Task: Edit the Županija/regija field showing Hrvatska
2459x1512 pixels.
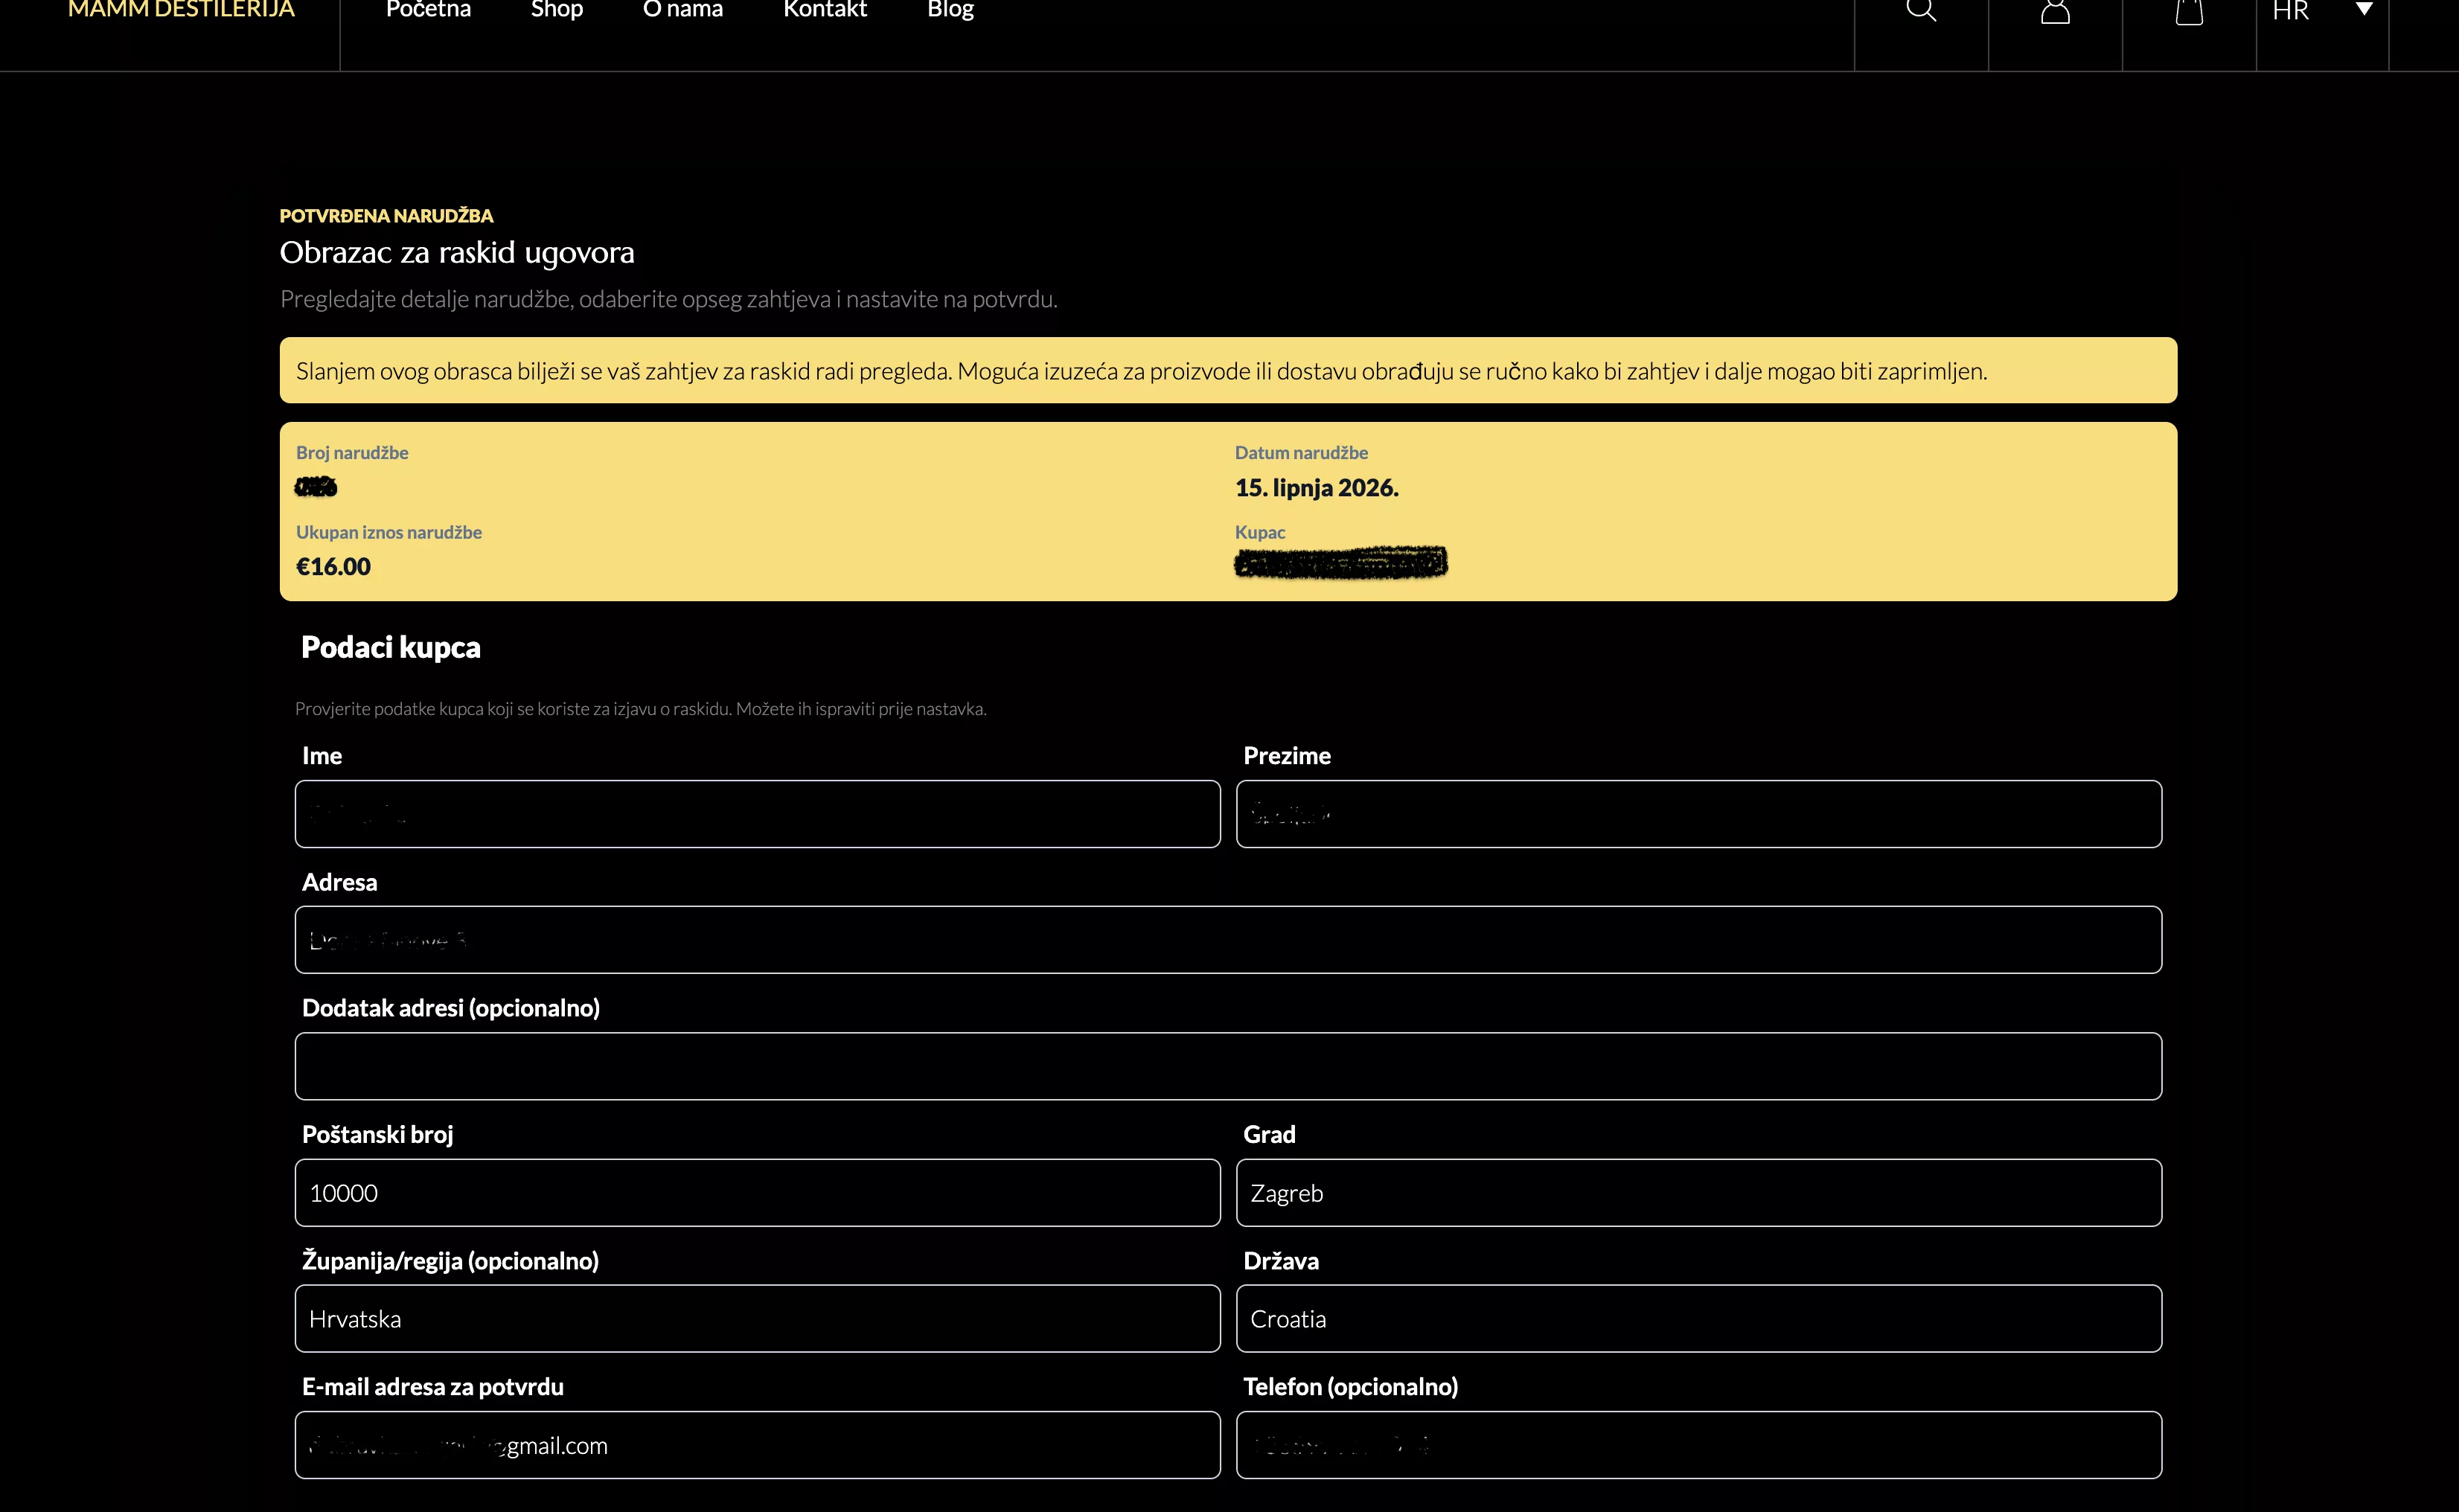Action: coord(757,1319)
